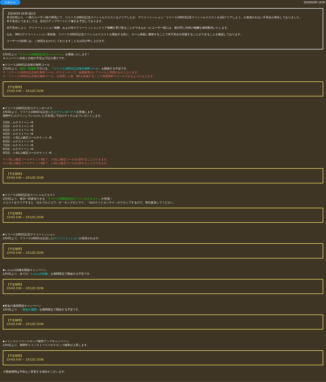
Task: Select the 2日目：ルナストーン ×5 row
Action: (x=18, y=126)
